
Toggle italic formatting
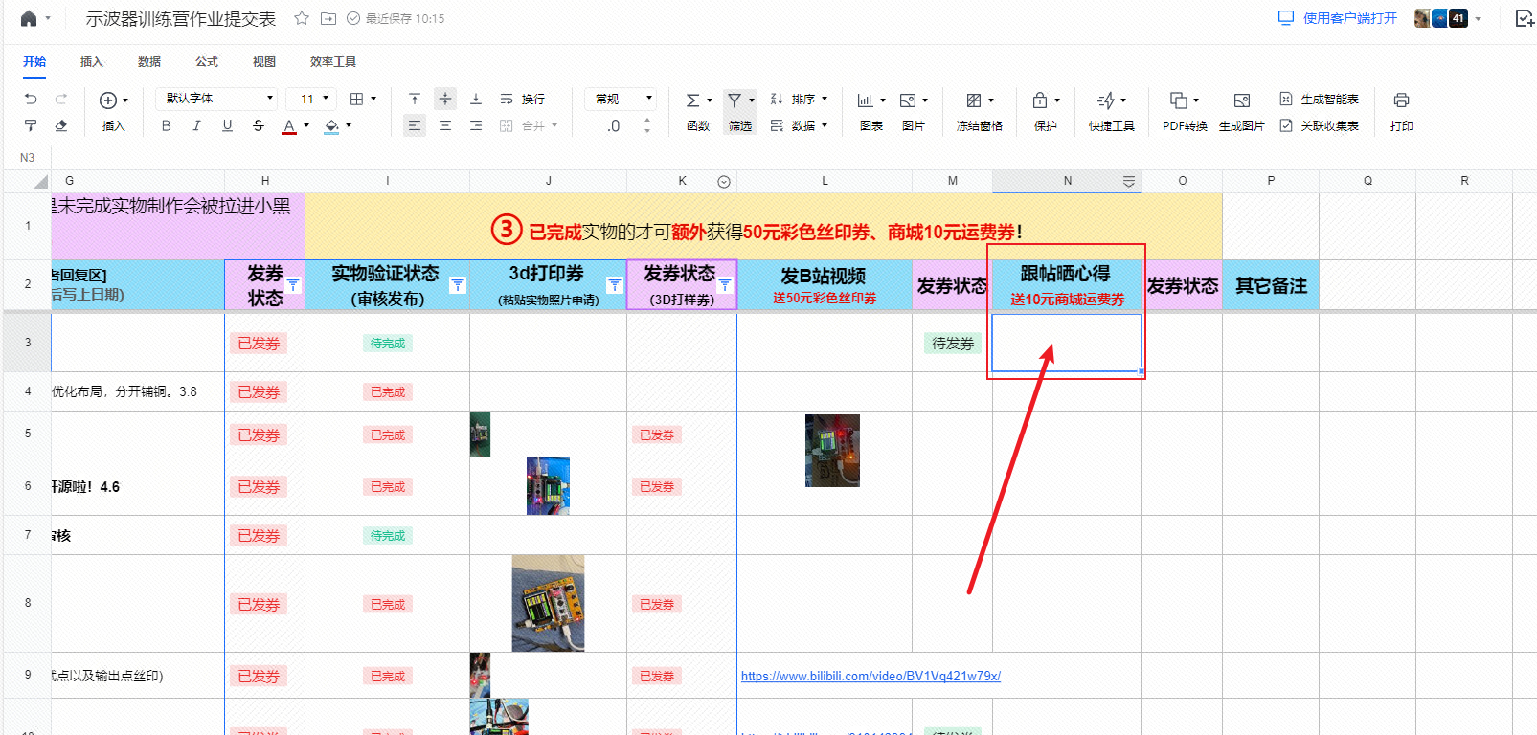(196, 125)
